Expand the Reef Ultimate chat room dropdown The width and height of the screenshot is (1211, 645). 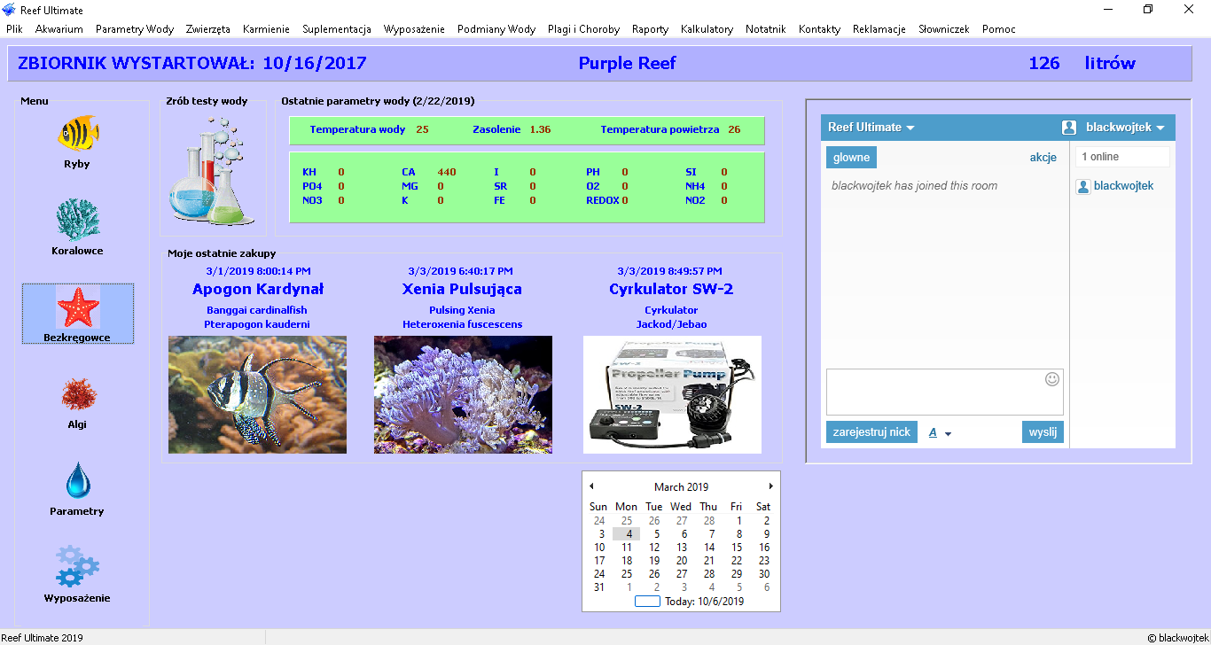[871, 128]
